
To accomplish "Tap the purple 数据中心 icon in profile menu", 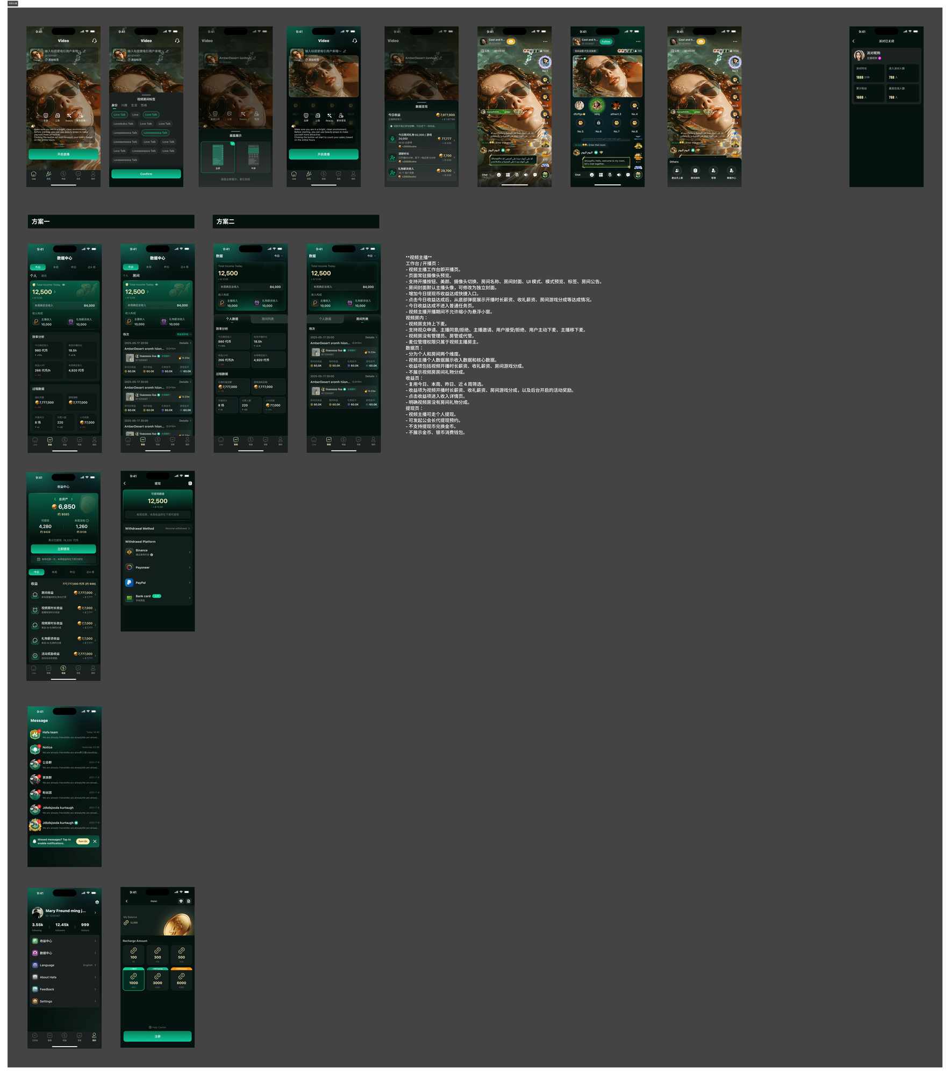I will point(35,953).
